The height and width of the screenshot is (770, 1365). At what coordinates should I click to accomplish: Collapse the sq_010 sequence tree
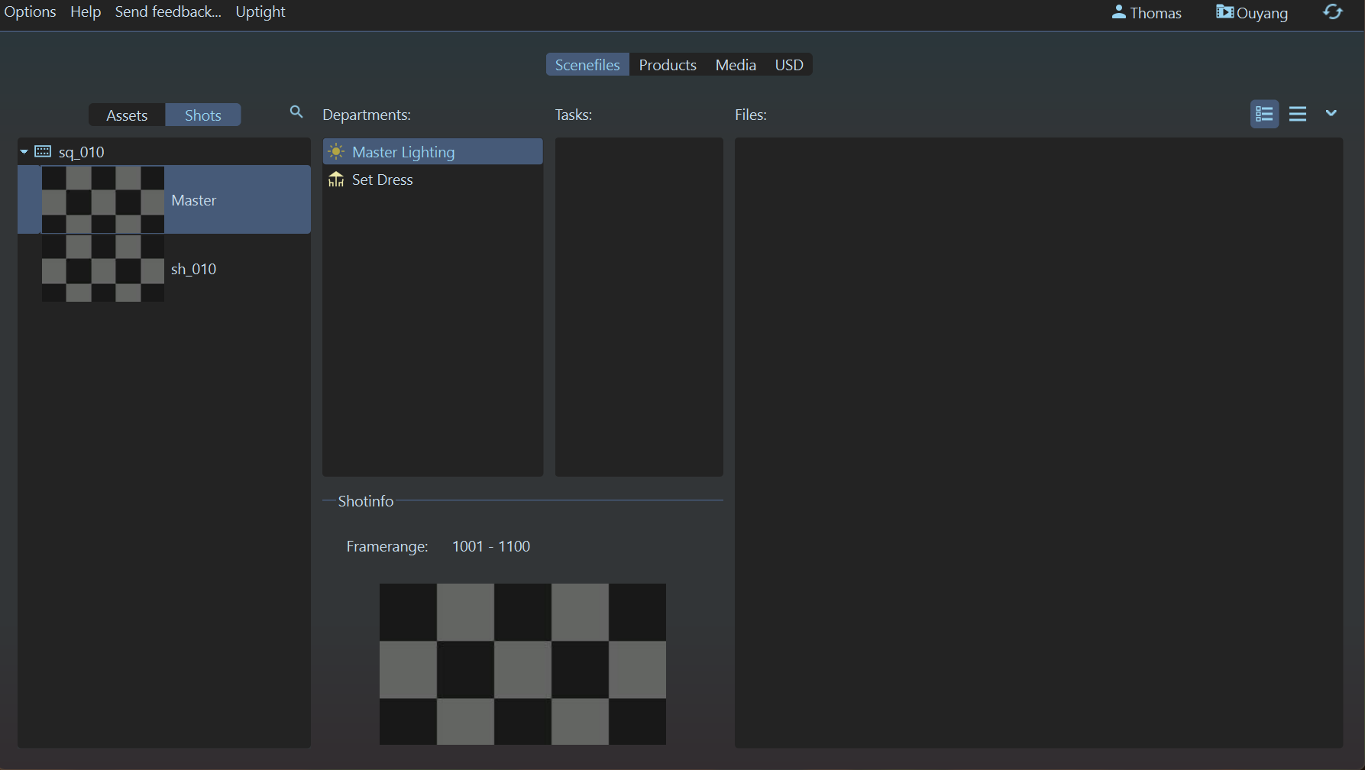coord(24,152)
